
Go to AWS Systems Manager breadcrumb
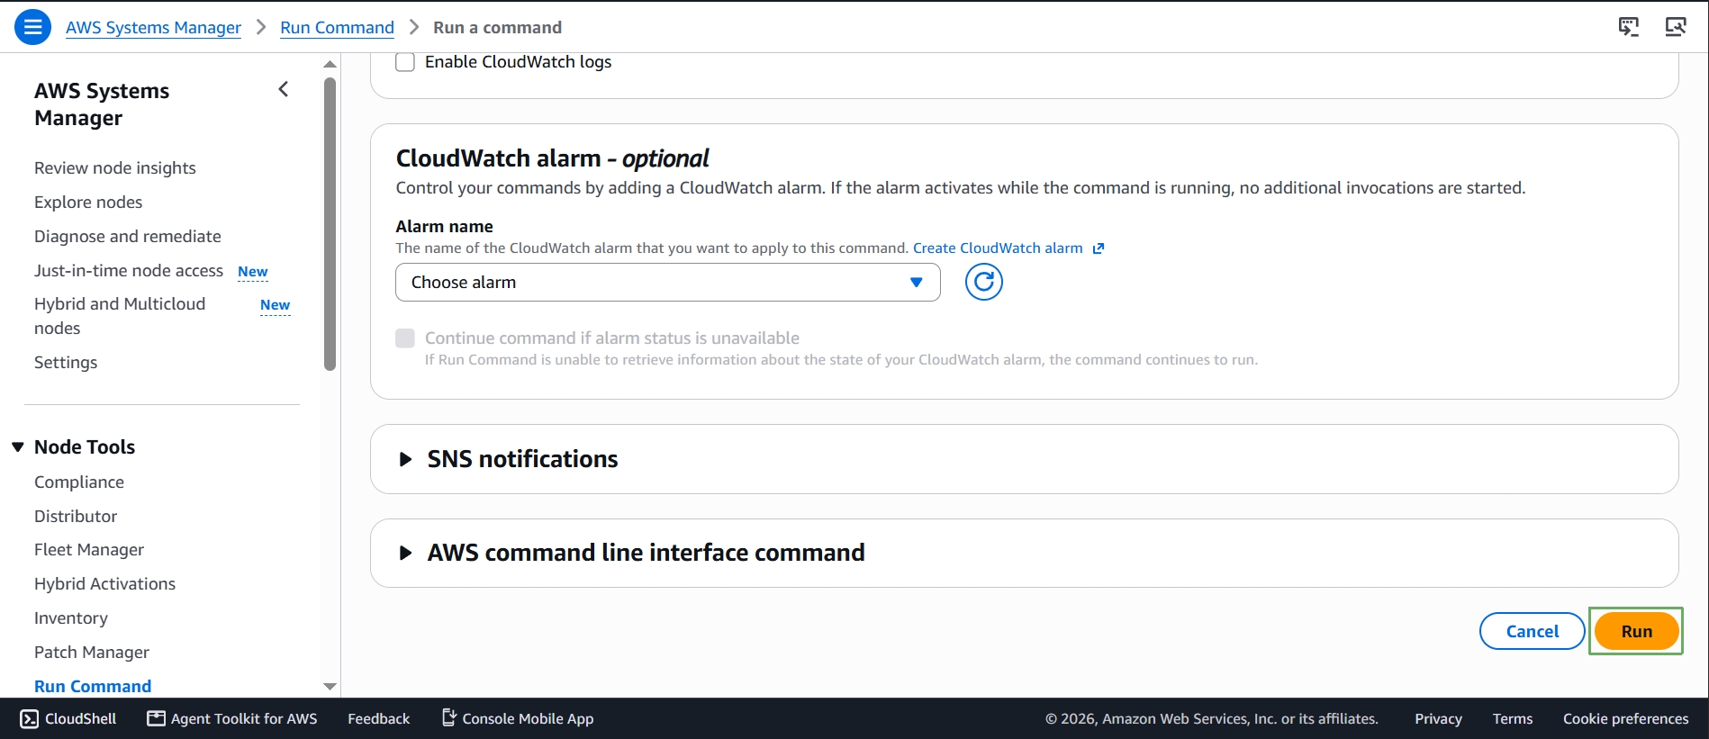tap(153, 28)
